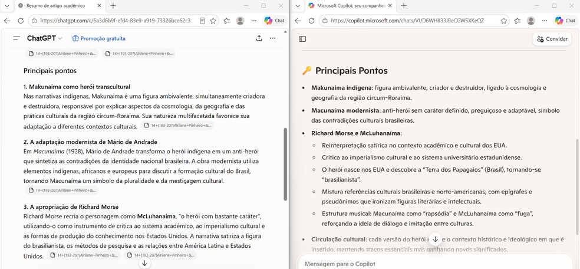This screenshot has width=580, height=269.
Task: Jump to bottom arrow in Copilot chat
Action: (x=436, y=239)
